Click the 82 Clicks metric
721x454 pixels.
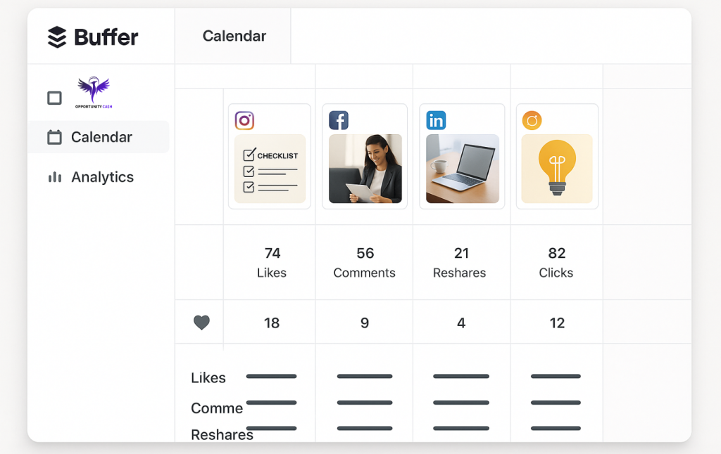point(556,262)
